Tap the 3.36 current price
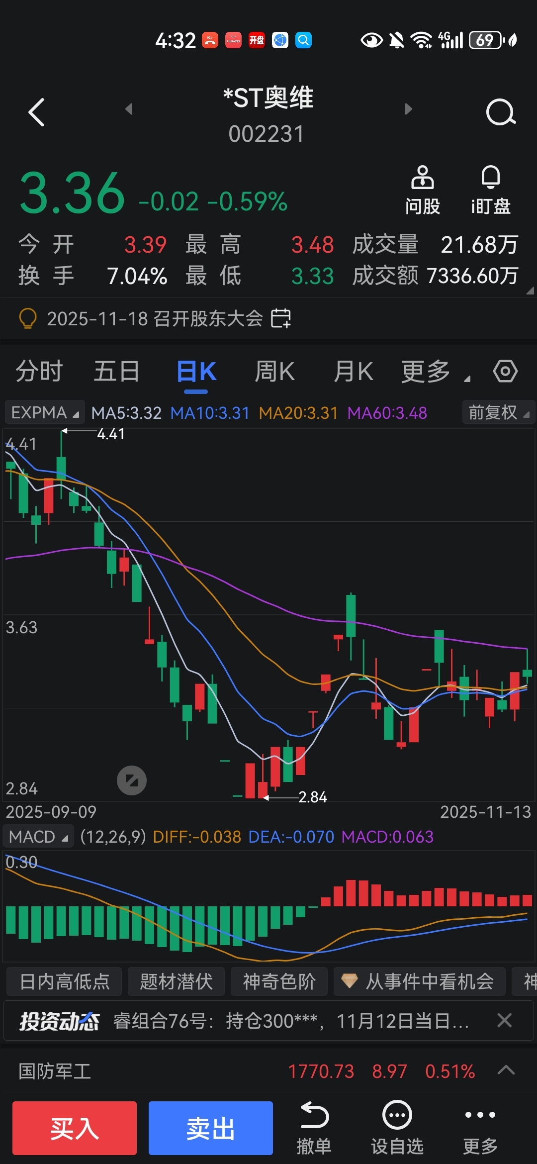537x1164 pixels. pos(72,194)
